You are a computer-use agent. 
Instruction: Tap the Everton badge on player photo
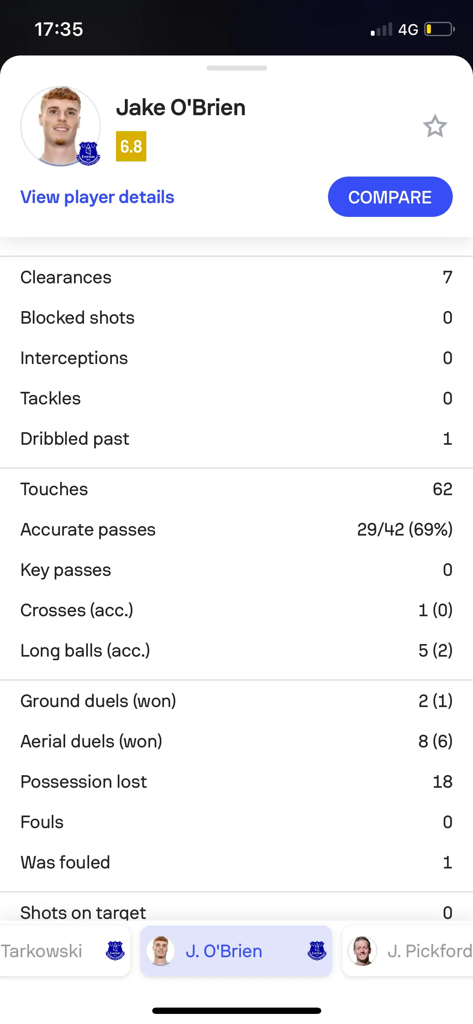click(x=88, y=153)
